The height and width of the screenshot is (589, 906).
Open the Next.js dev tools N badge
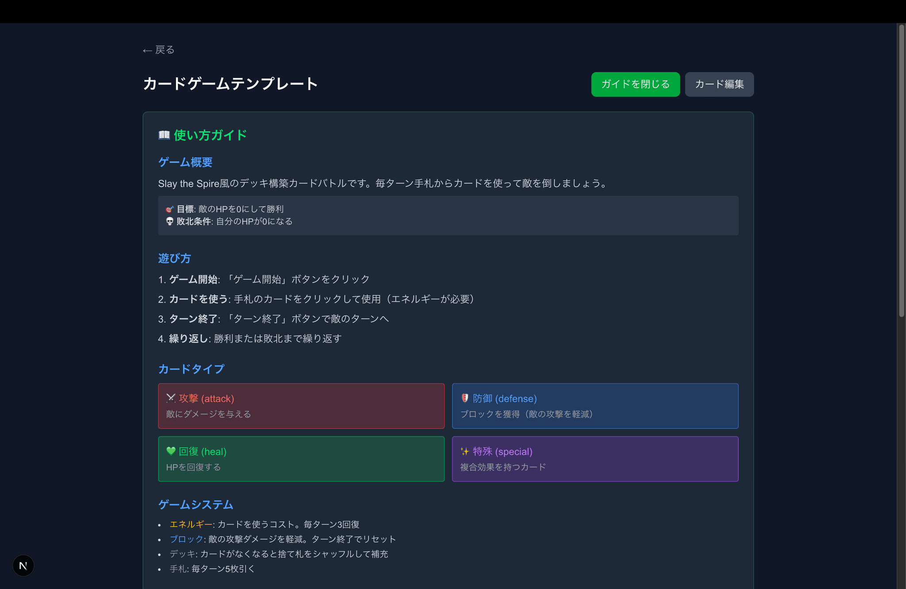[23, 566]
